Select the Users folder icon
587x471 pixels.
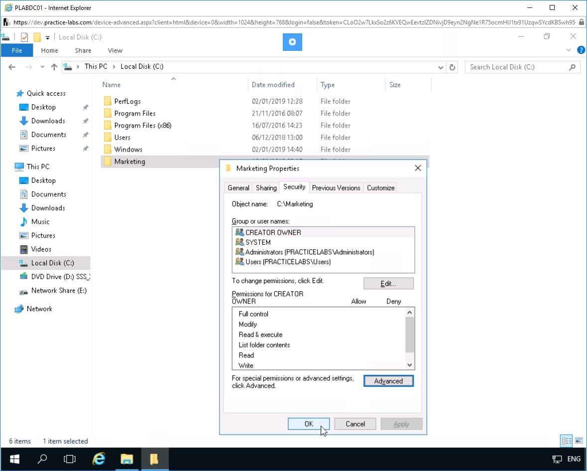tap(108, 137)
